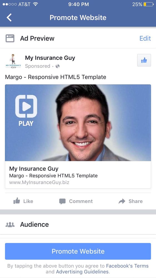
Task: Open the Facebook's Terms link
Action: click(x=127, y=266)
